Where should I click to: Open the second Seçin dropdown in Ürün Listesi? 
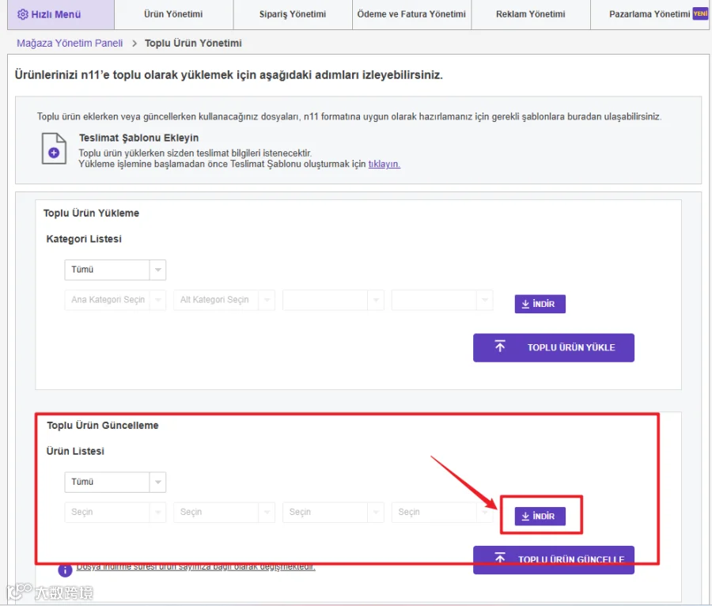pos(225,513)
